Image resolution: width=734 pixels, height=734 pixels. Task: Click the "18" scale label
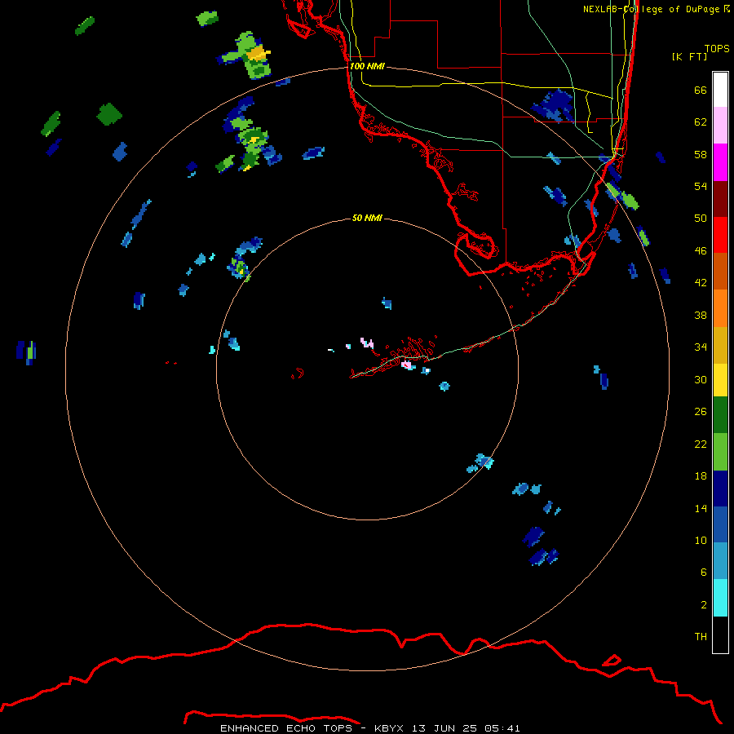(x=701, y=476)
